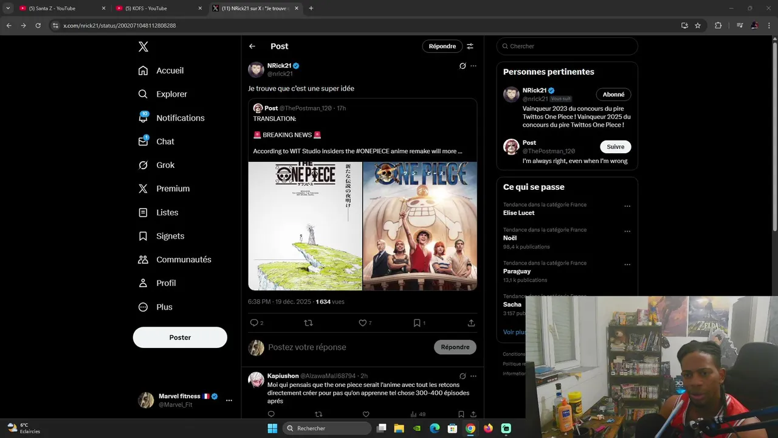This screenshot has width=778, height=438.
Task: Open Signets bookmarks
Action: click(x=161, y=236)
